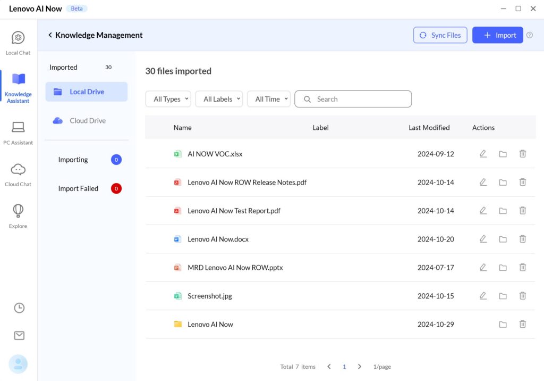The height and width of the screenshot is (381, 544).
Task: Click into the Search field
Action: pos(353,99)
